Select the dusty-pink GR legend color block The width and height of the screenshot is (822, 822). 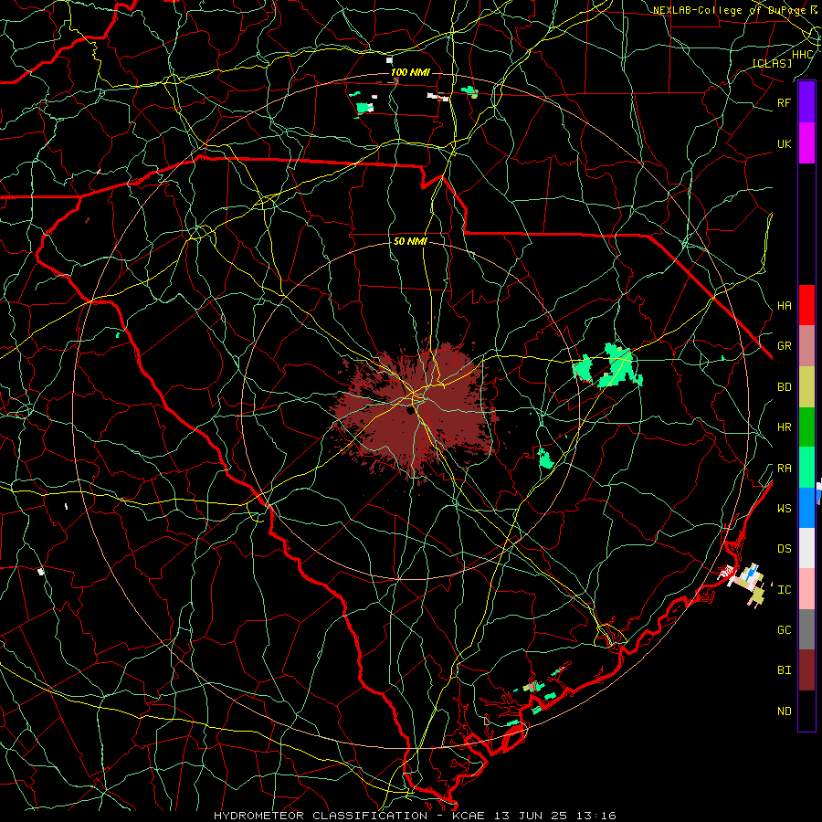(806, 346)
